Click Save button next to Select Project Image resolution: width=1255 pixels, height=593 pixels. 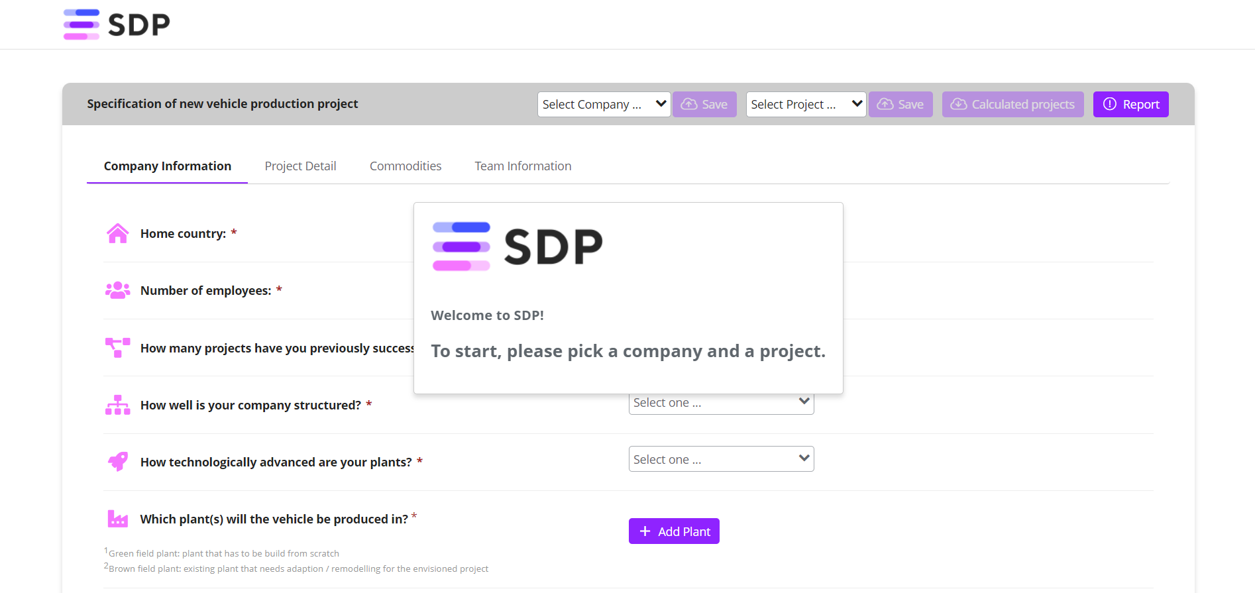[900, 104]
